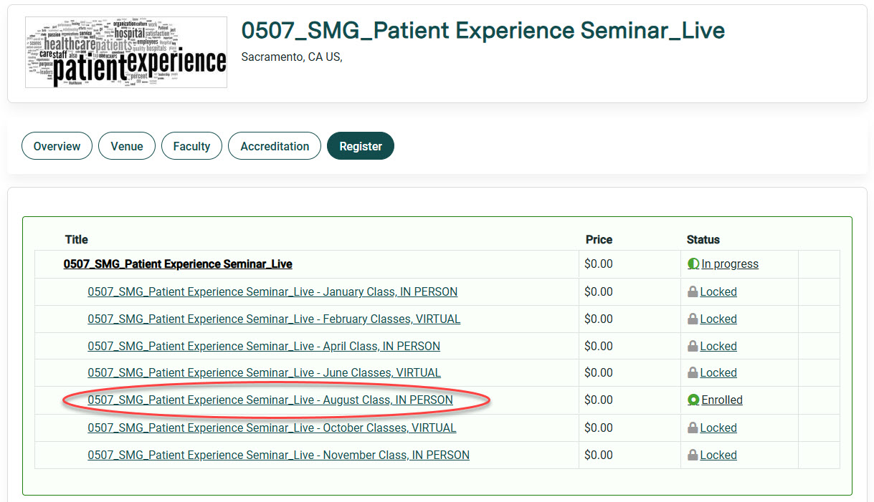Switch to the Venue tab
This screenshot has height=502, width=874.
click(x=127, y=146)
